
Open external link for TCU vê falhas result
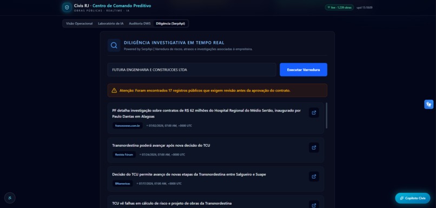(x=314, y=205)
